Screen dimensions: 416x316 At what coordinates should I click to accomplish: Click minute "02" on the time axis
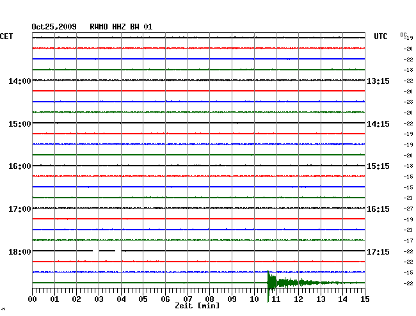[x=76, y=299]
